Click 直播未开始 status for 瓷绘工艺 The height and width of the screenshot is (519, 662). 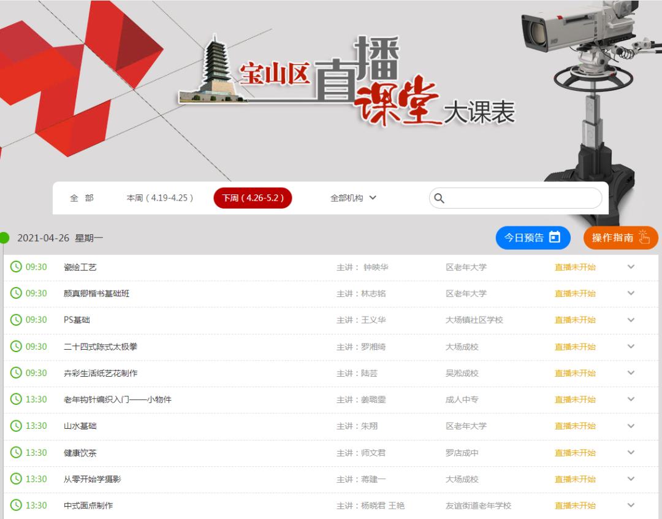tap(575, 267)
